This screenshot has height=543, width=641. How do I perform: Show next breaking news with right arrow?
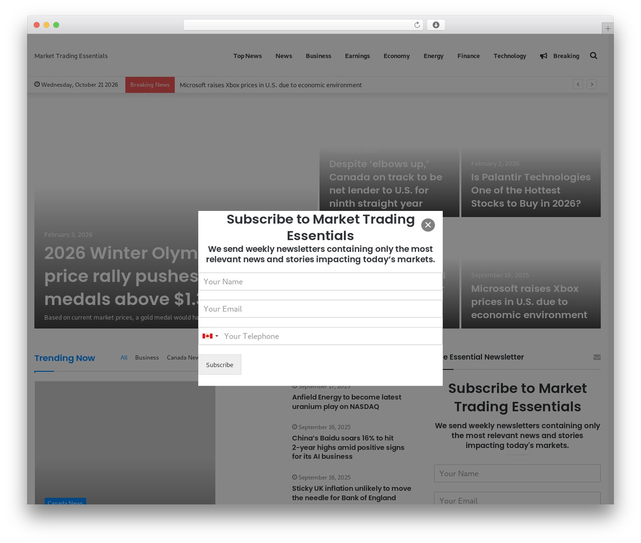[591, 84]
